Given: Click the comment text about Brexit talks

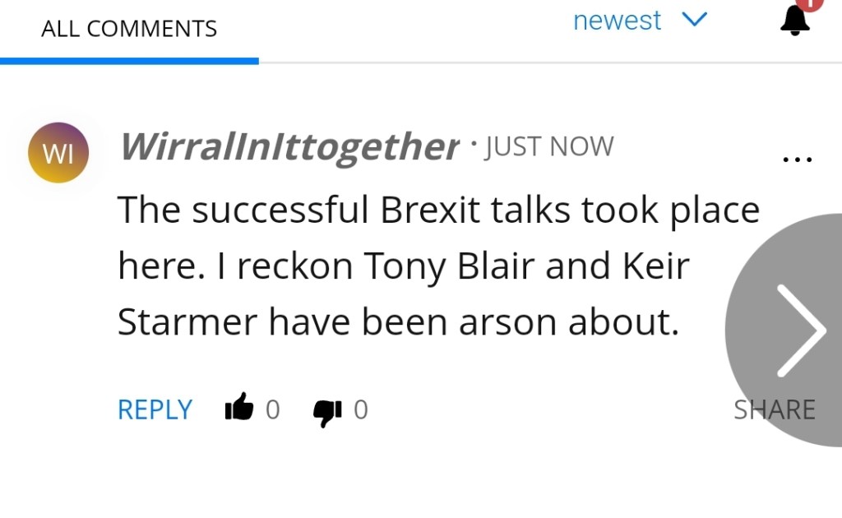Looking at the screenshot, I should [x=438, y=211].
